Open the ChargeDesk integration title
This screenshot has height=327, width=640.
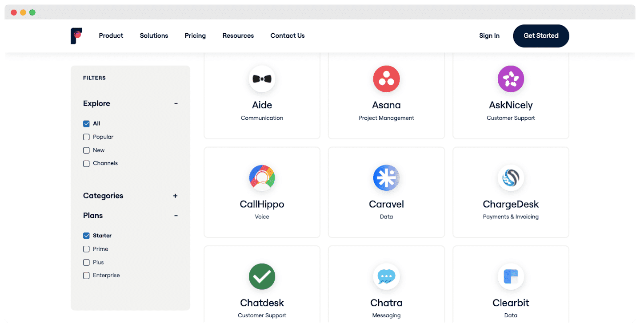511,204
